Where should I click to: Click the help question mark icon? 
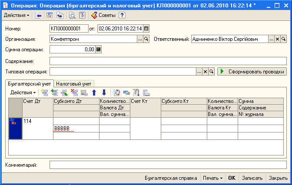122,15
